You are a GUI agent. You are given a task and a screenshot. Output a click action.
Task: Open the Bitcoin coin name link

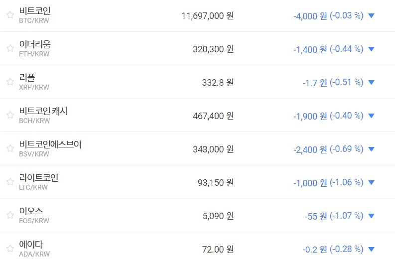[35, 11]
